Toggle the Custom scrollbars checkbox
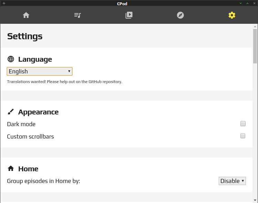 [x=243, y=136]
